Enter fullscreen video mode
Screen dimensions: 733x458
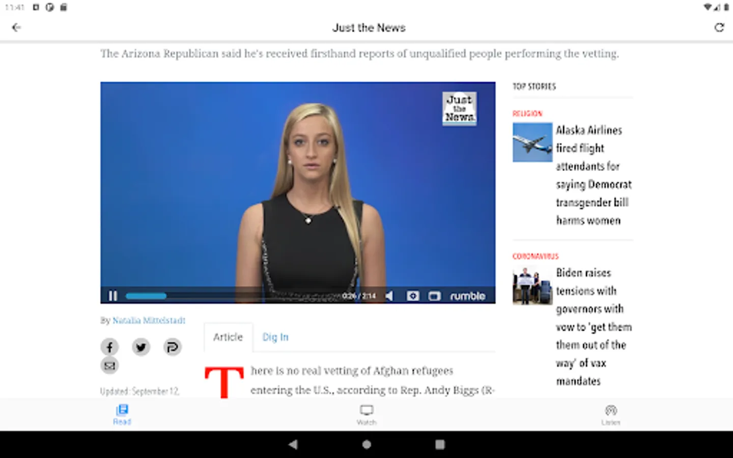(x=434, y=296)
